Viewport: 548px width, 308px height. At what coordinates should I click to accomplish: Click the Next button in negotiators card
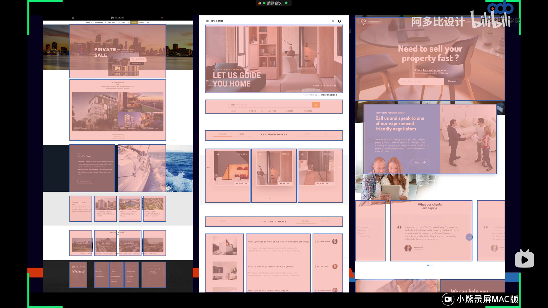(x=420, y=163)
